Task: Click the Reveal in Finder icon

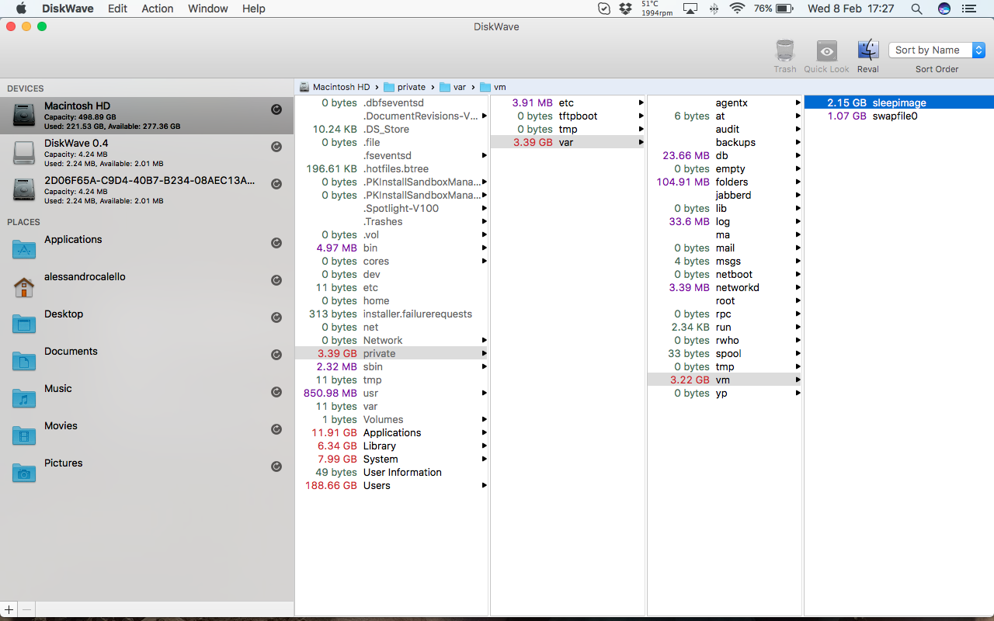Action: [x=868, y=51]
